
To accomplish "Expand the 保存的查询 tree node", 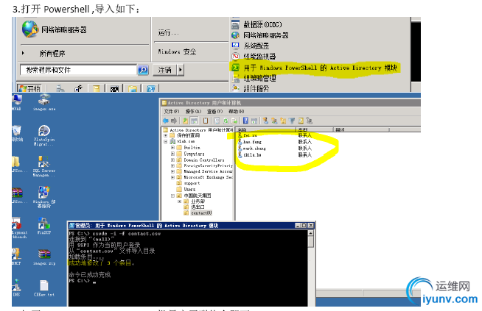I will [x=166, y=135].
